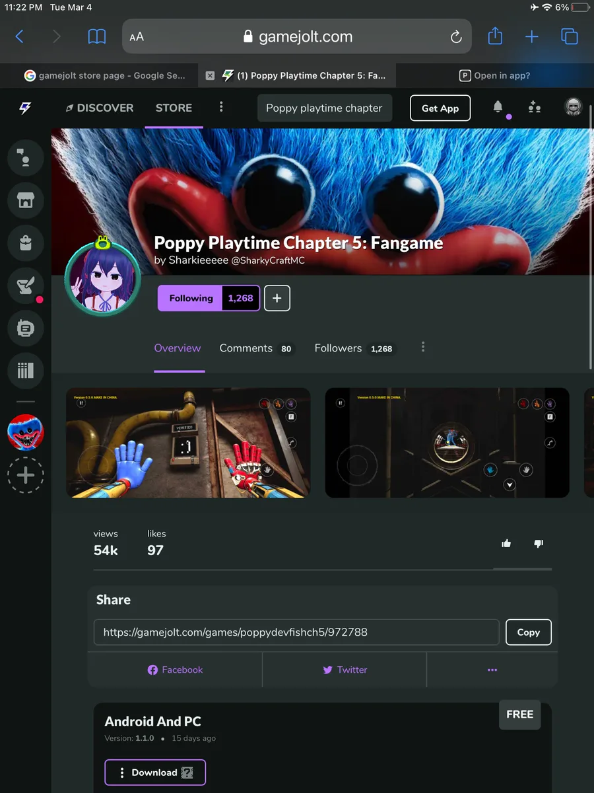Share to Facebook
Image resolution: width=594 pixels, height=793 pixels.
pyautogui.click(x=175, y=669)
